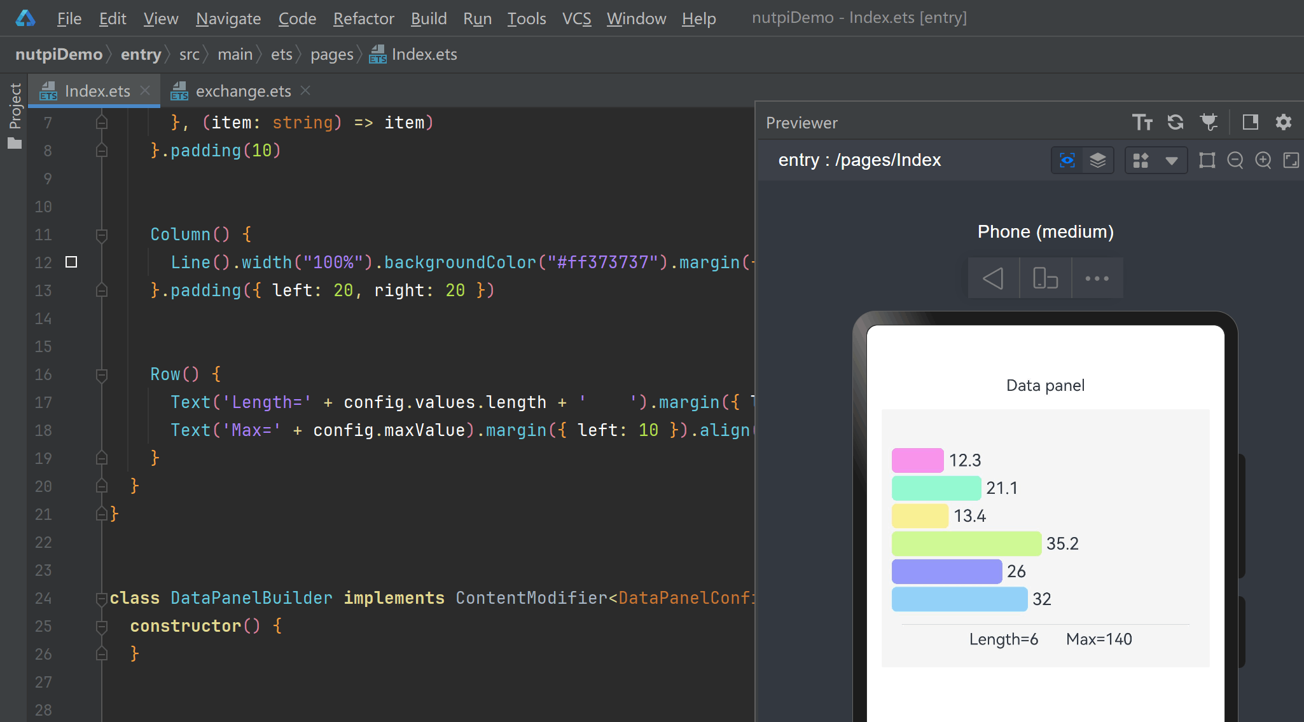Screen dimensions: 1304x722
Task: Collapse the Column block fold marker
Action: 101,235
